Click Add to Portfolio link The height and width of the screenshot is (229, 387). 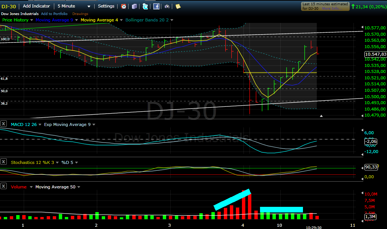click(x=54, y=14)
